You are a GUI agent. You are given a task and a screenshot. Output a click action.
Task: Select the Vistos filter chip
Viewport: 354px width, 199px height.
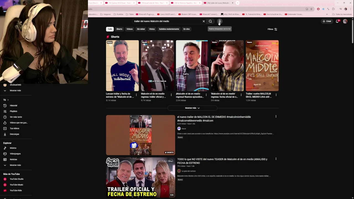pyautogui.click(x=152, y=29)
